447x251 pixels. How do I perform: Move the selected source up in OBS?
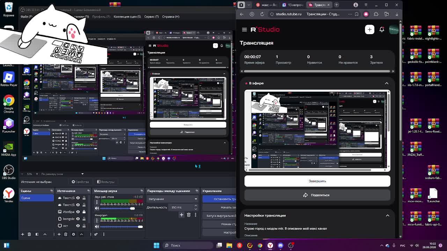tap(81, 234)
